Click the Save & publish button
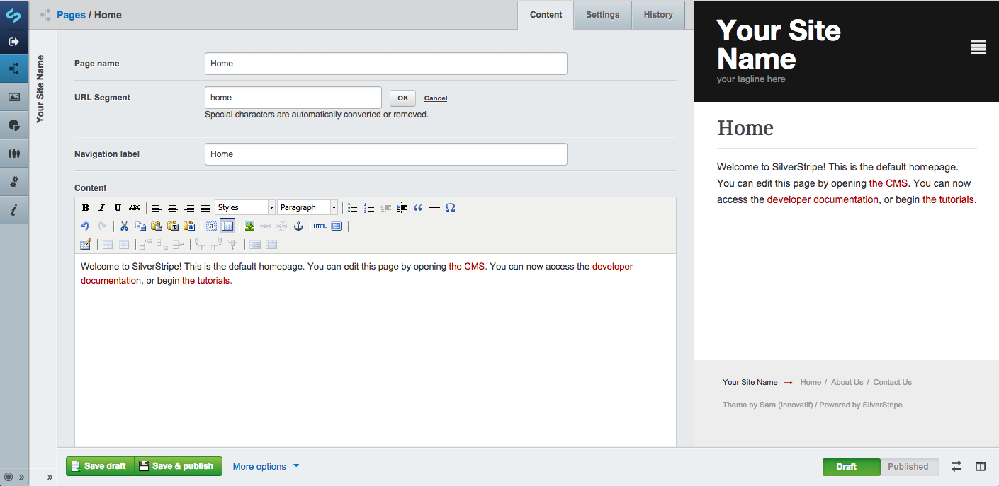Screen dimensions: 999x486 (178, 466)
